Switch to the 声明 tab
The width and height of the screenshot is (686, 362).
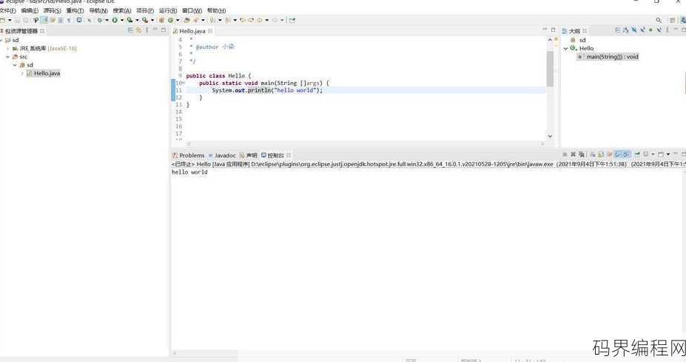249,155
